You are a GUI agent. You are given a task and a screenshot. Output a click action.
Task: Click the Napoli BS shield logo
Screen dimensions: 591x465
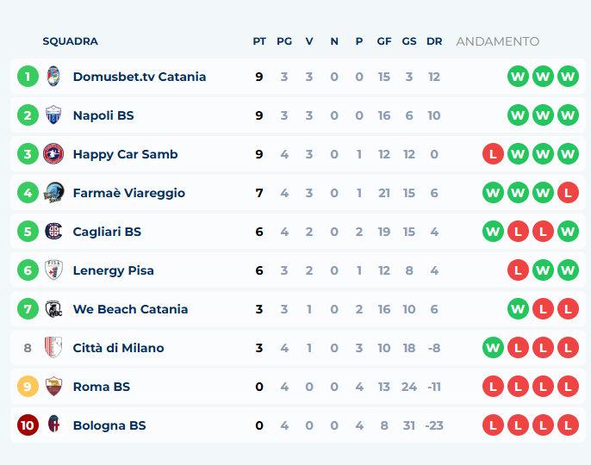(53, 115)
